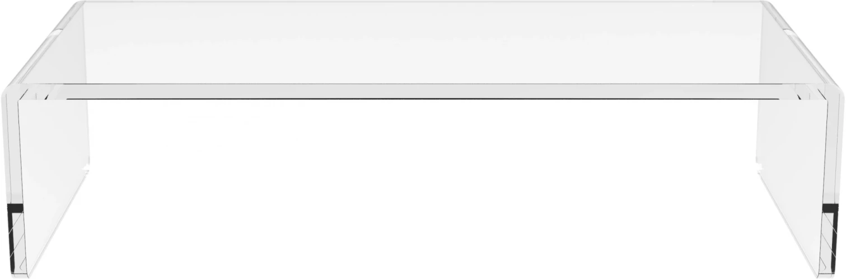Viewport: 846px width, 279px height.
Task: Click the center of the stand image
Action: point(423,139)
